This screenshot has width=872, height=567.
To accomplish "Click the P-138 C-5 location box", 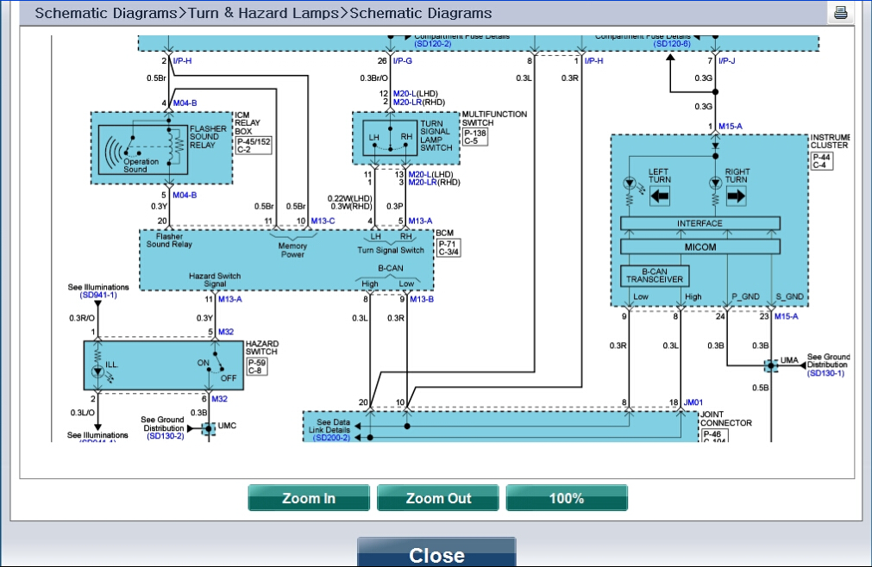I will (x=475, y=137).
